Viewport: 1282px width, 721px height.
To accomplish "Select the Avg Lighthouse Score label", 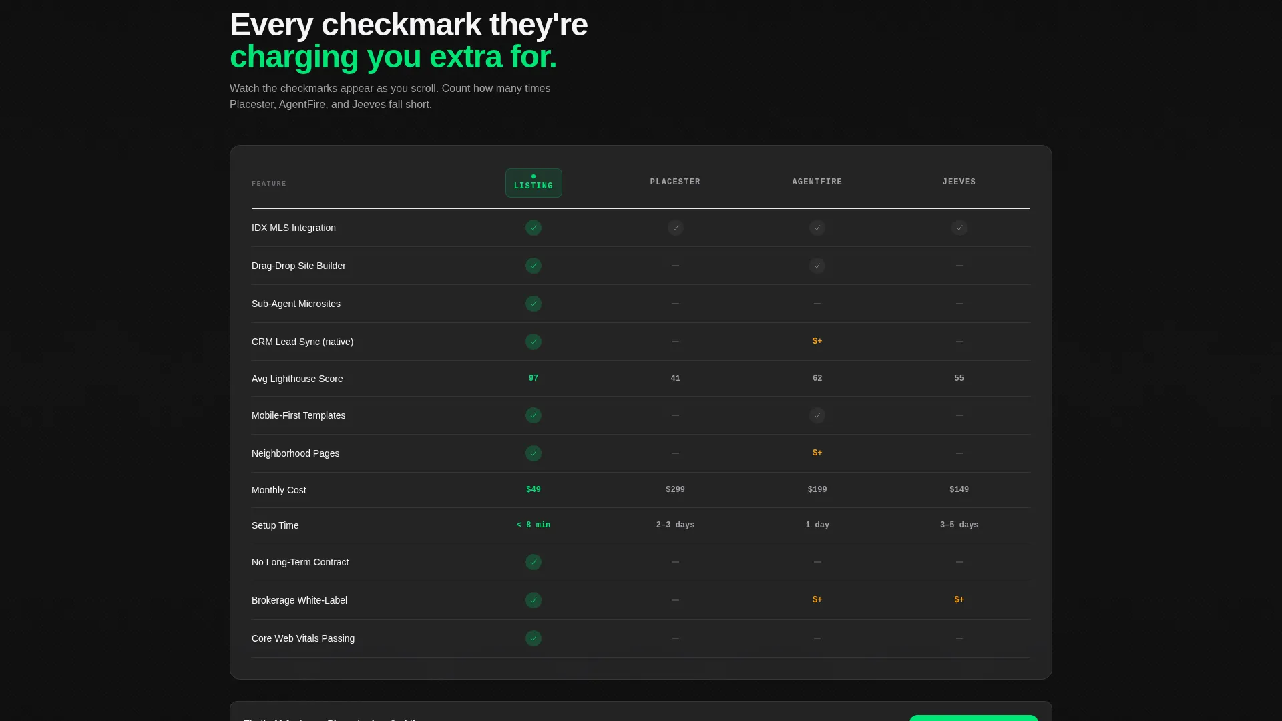I will click(x=297, y=379).
